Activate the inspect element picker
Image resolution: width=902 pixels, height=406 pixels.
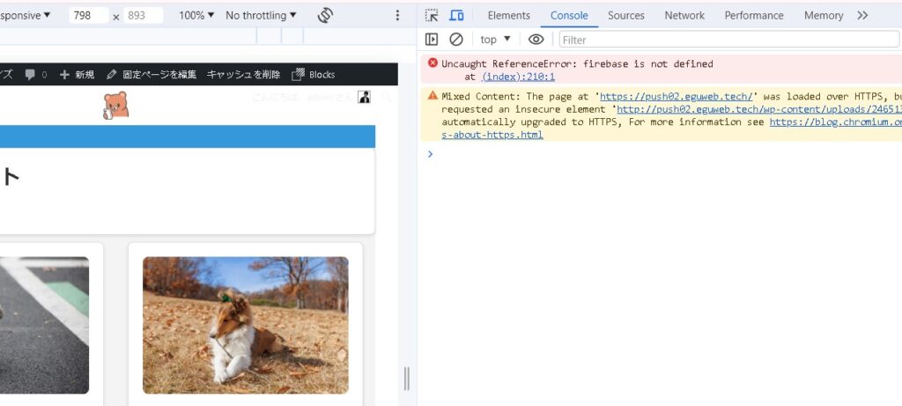(x=432, y=15)
